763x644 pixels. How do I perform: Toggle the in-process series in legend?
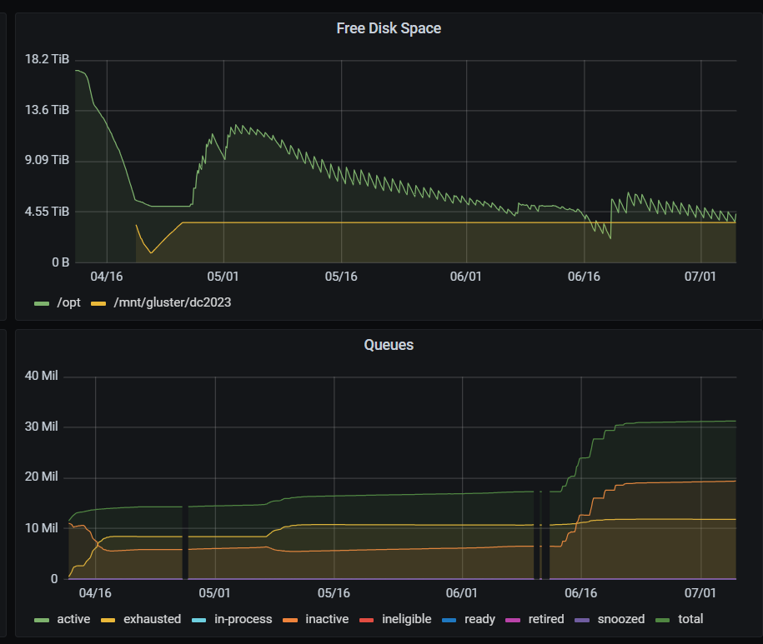tap(243, 619)
